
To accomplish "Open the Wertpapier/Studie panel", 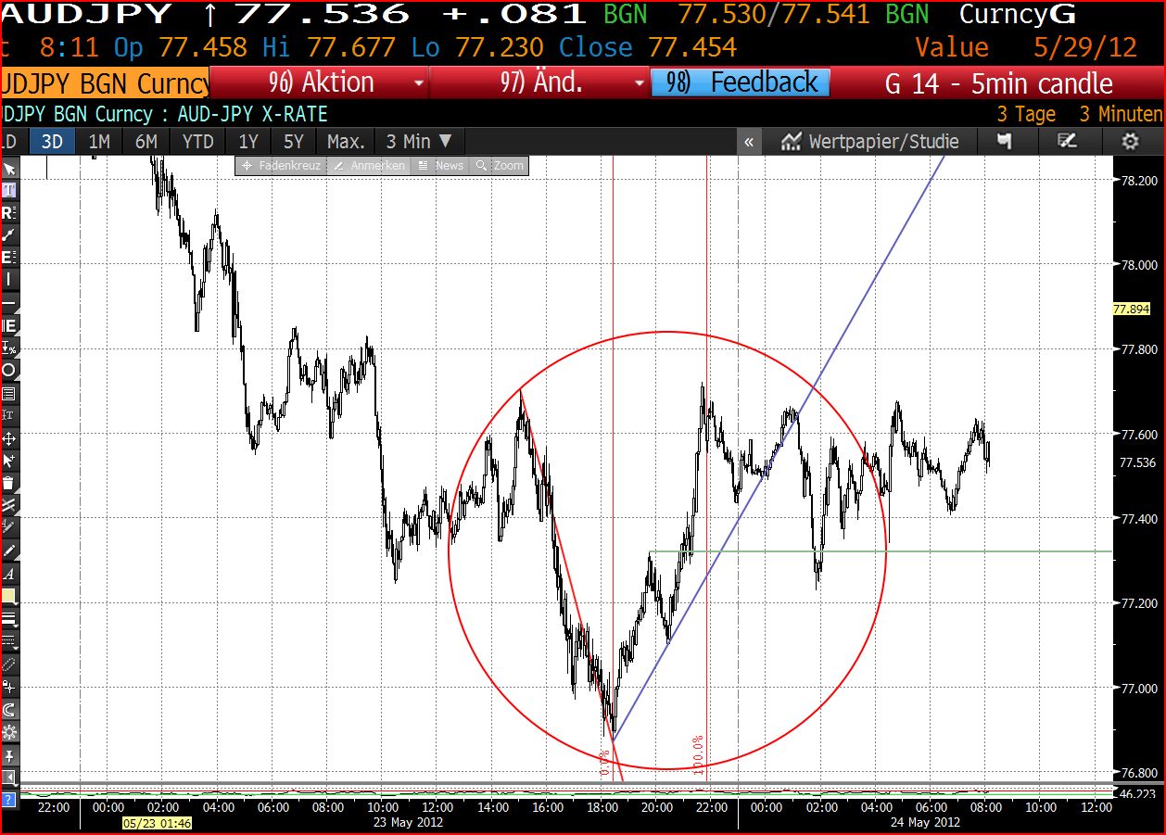I will [x=871, y=141].
